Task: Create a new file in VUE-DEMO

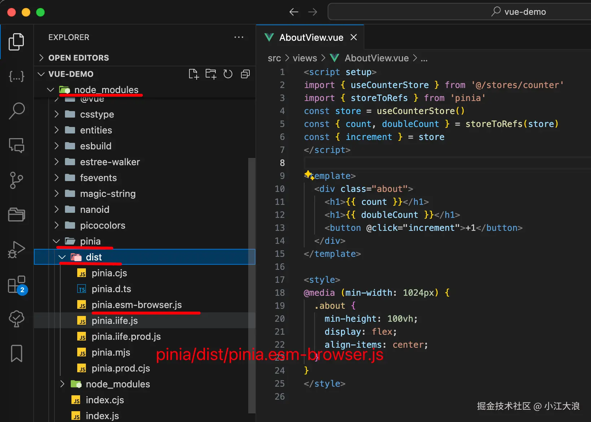Action: tap(194, 74)
